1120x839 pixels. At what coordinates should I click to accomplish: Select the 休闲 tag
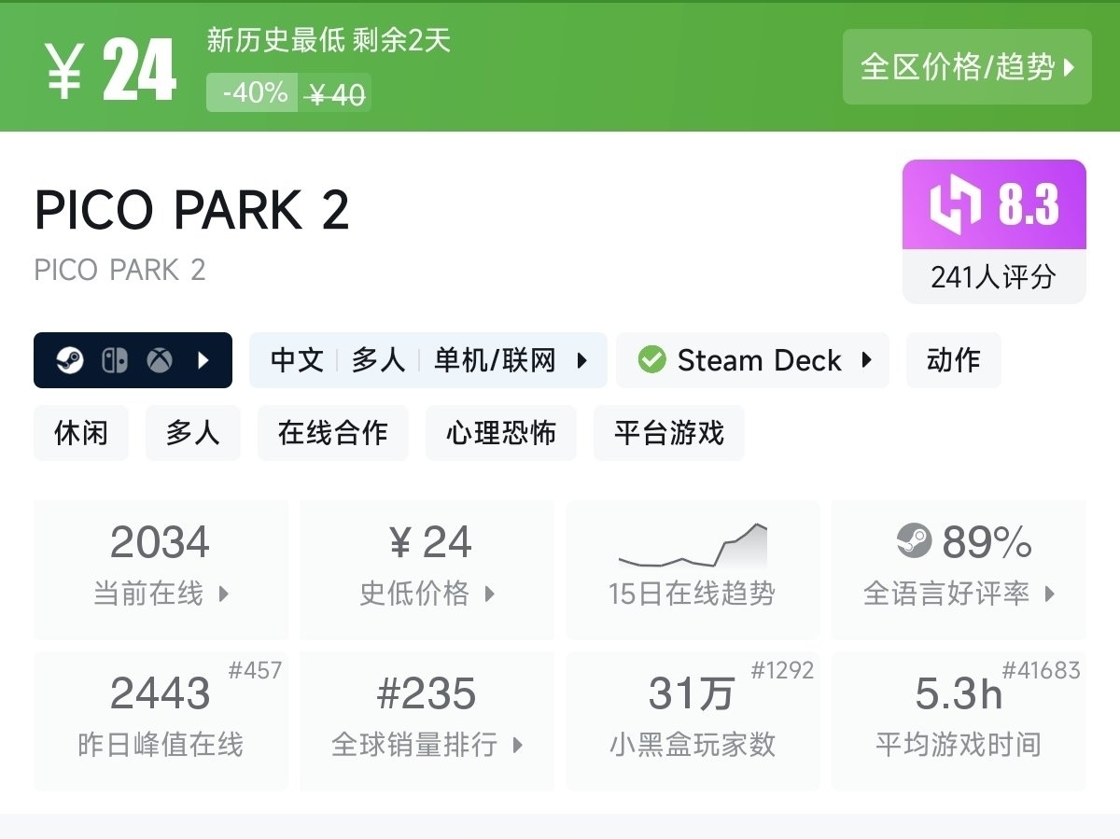click(81, 433)
